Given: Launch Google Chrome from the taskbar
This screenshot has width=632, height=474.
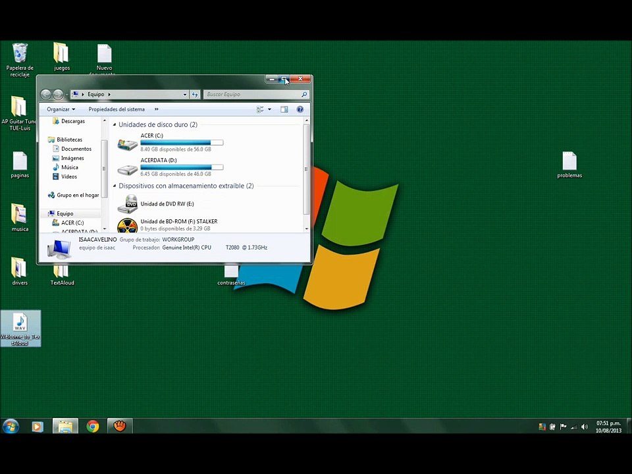Looking at the screenshot, I should [x=93, y=426].
